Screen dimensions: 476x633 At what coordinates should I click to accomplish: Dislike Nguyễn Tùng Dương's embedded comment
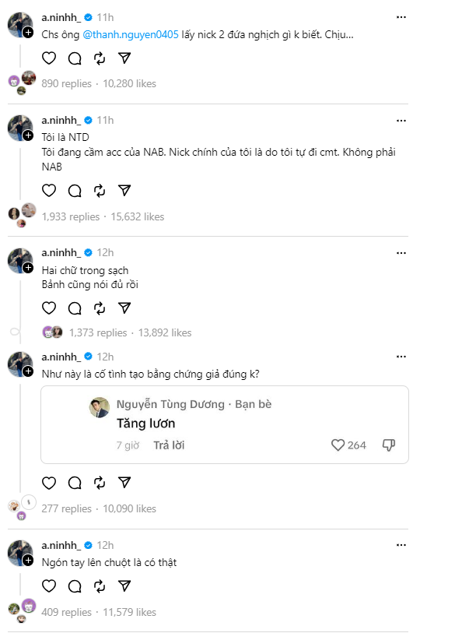389,445
